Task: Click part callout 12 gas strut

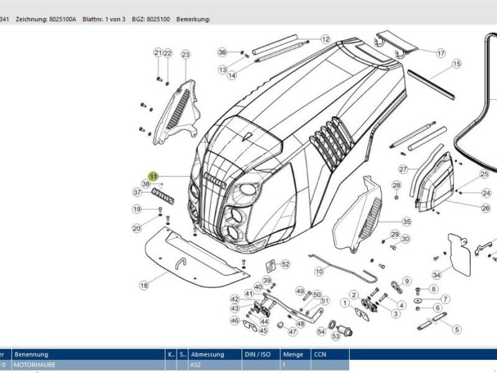Action: tap(326, 39)
